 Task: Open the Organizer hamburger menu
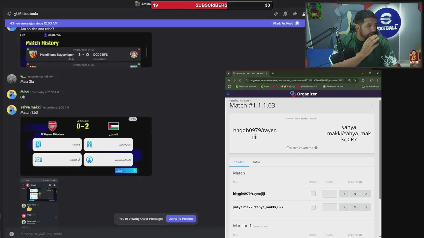coord(228,94)
